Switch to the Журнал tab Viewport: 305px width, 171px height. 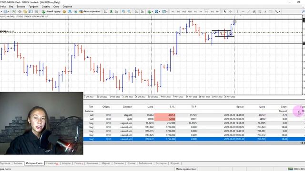(x=175, y=163)
